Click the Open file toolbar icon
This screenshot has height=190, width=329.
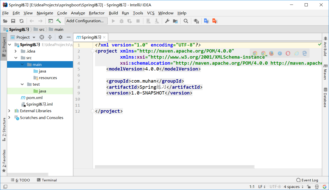click(x=5, y=21)
